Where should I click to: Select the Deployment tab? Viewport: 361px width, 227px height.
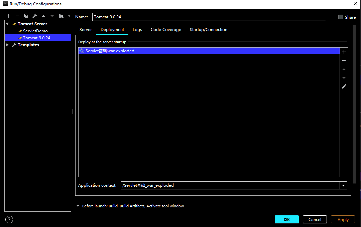(112, 30)
